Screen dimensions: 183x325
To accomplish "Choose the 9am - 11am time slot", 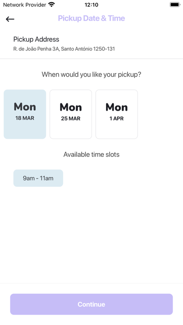I will pos(38,178).
